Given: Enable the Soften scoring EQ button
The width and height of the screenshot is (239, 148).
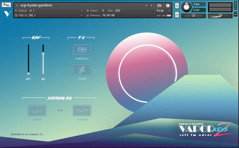Looking at the screenshot, I should (37, 111).
